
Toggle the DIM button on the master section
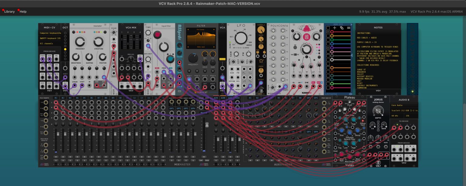[201, 160]
